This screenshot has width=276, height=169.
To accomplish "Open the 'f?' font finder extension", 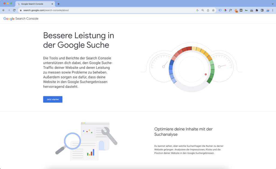I will click(x=230, y=10).
